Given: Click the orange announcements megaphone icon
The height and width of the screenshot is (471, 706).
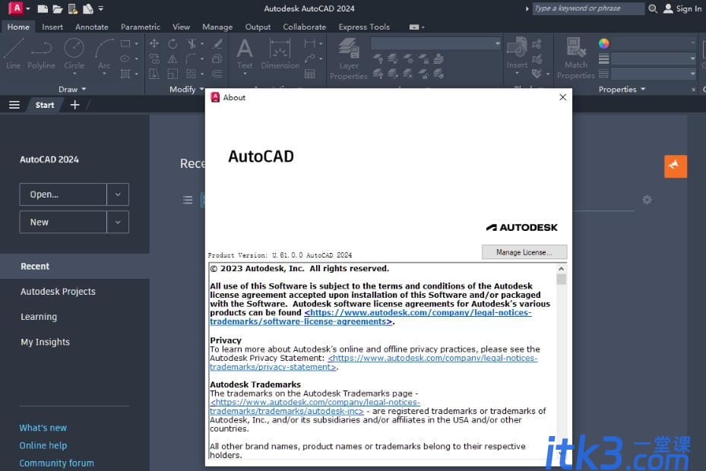Looking at the screenshot, I should [676, 166].
